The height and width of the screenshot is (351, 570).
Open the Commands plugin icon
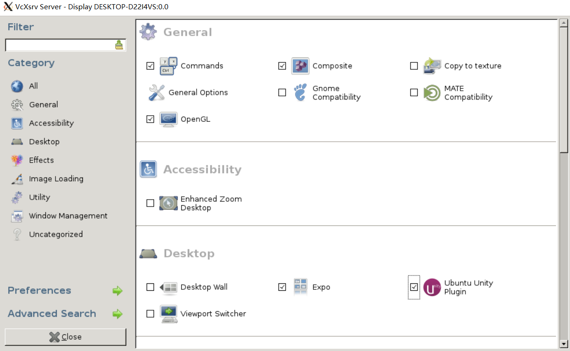click(168, 66)
